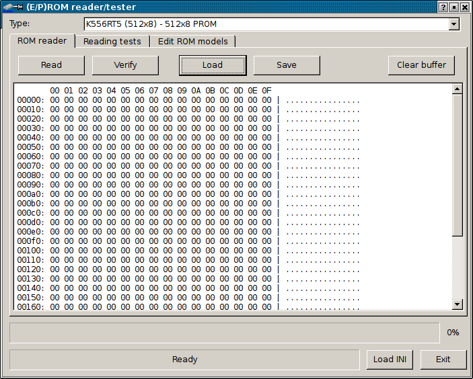Open the Type dropdown arrow
The image size is (473, 379).
[453, 24]
